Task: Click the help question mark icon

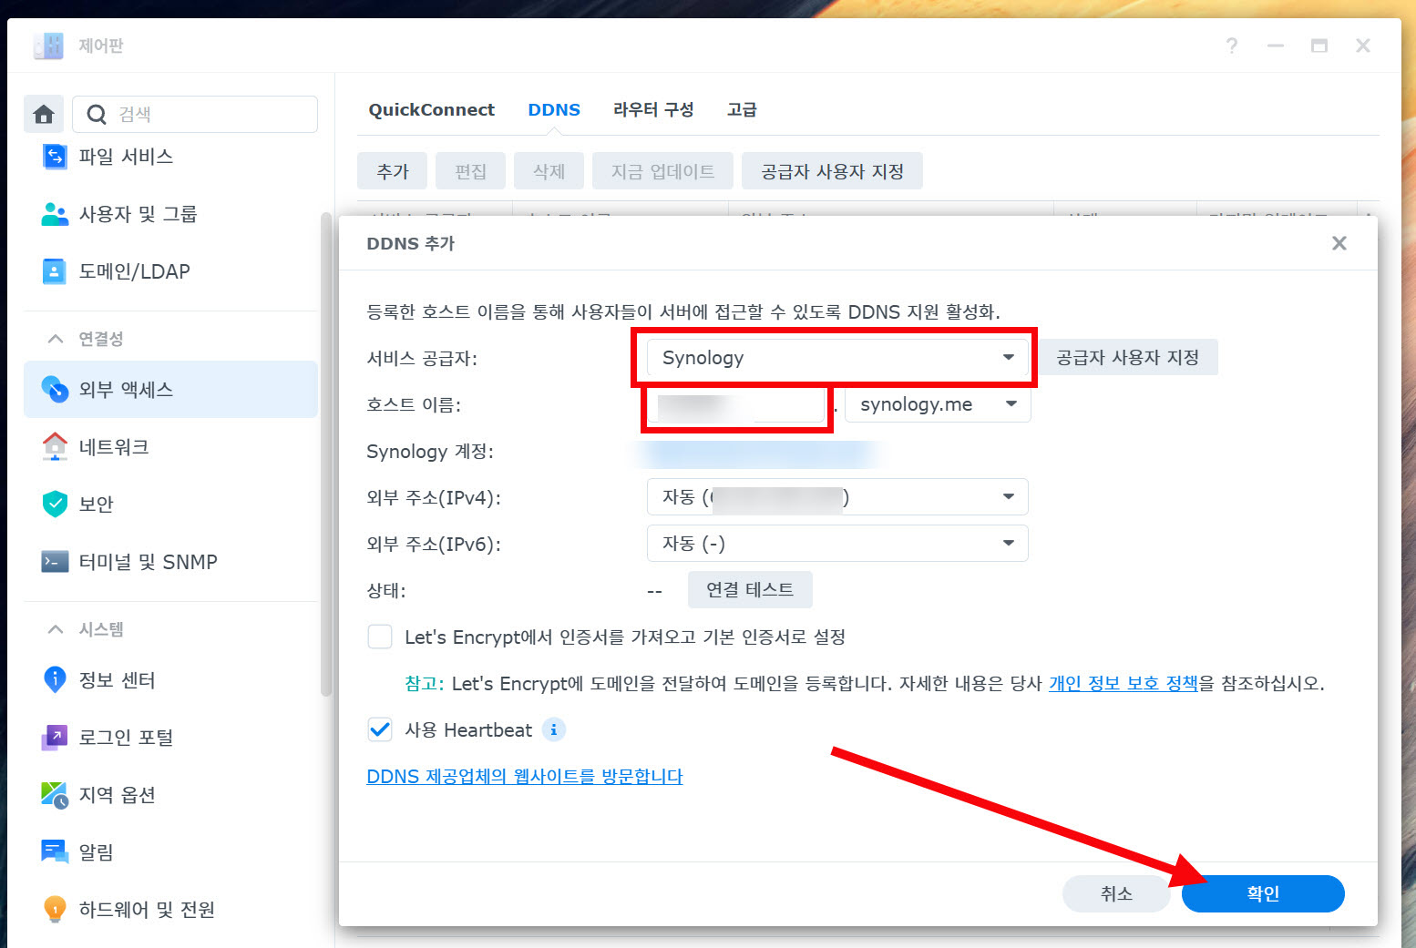Action: 1232,46
